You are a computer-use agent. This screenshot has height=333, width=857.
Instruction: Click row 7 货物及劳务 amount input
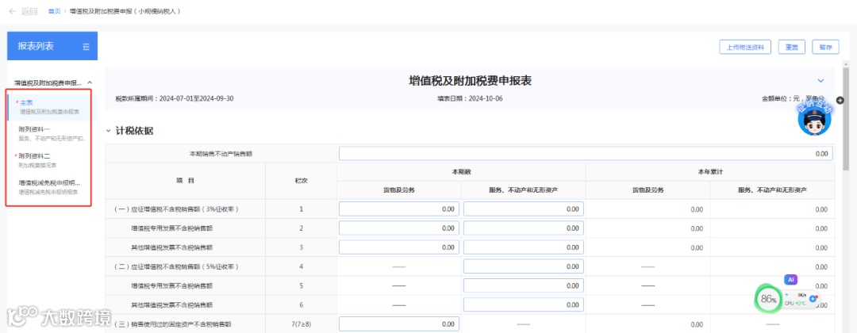coord(399,324)
